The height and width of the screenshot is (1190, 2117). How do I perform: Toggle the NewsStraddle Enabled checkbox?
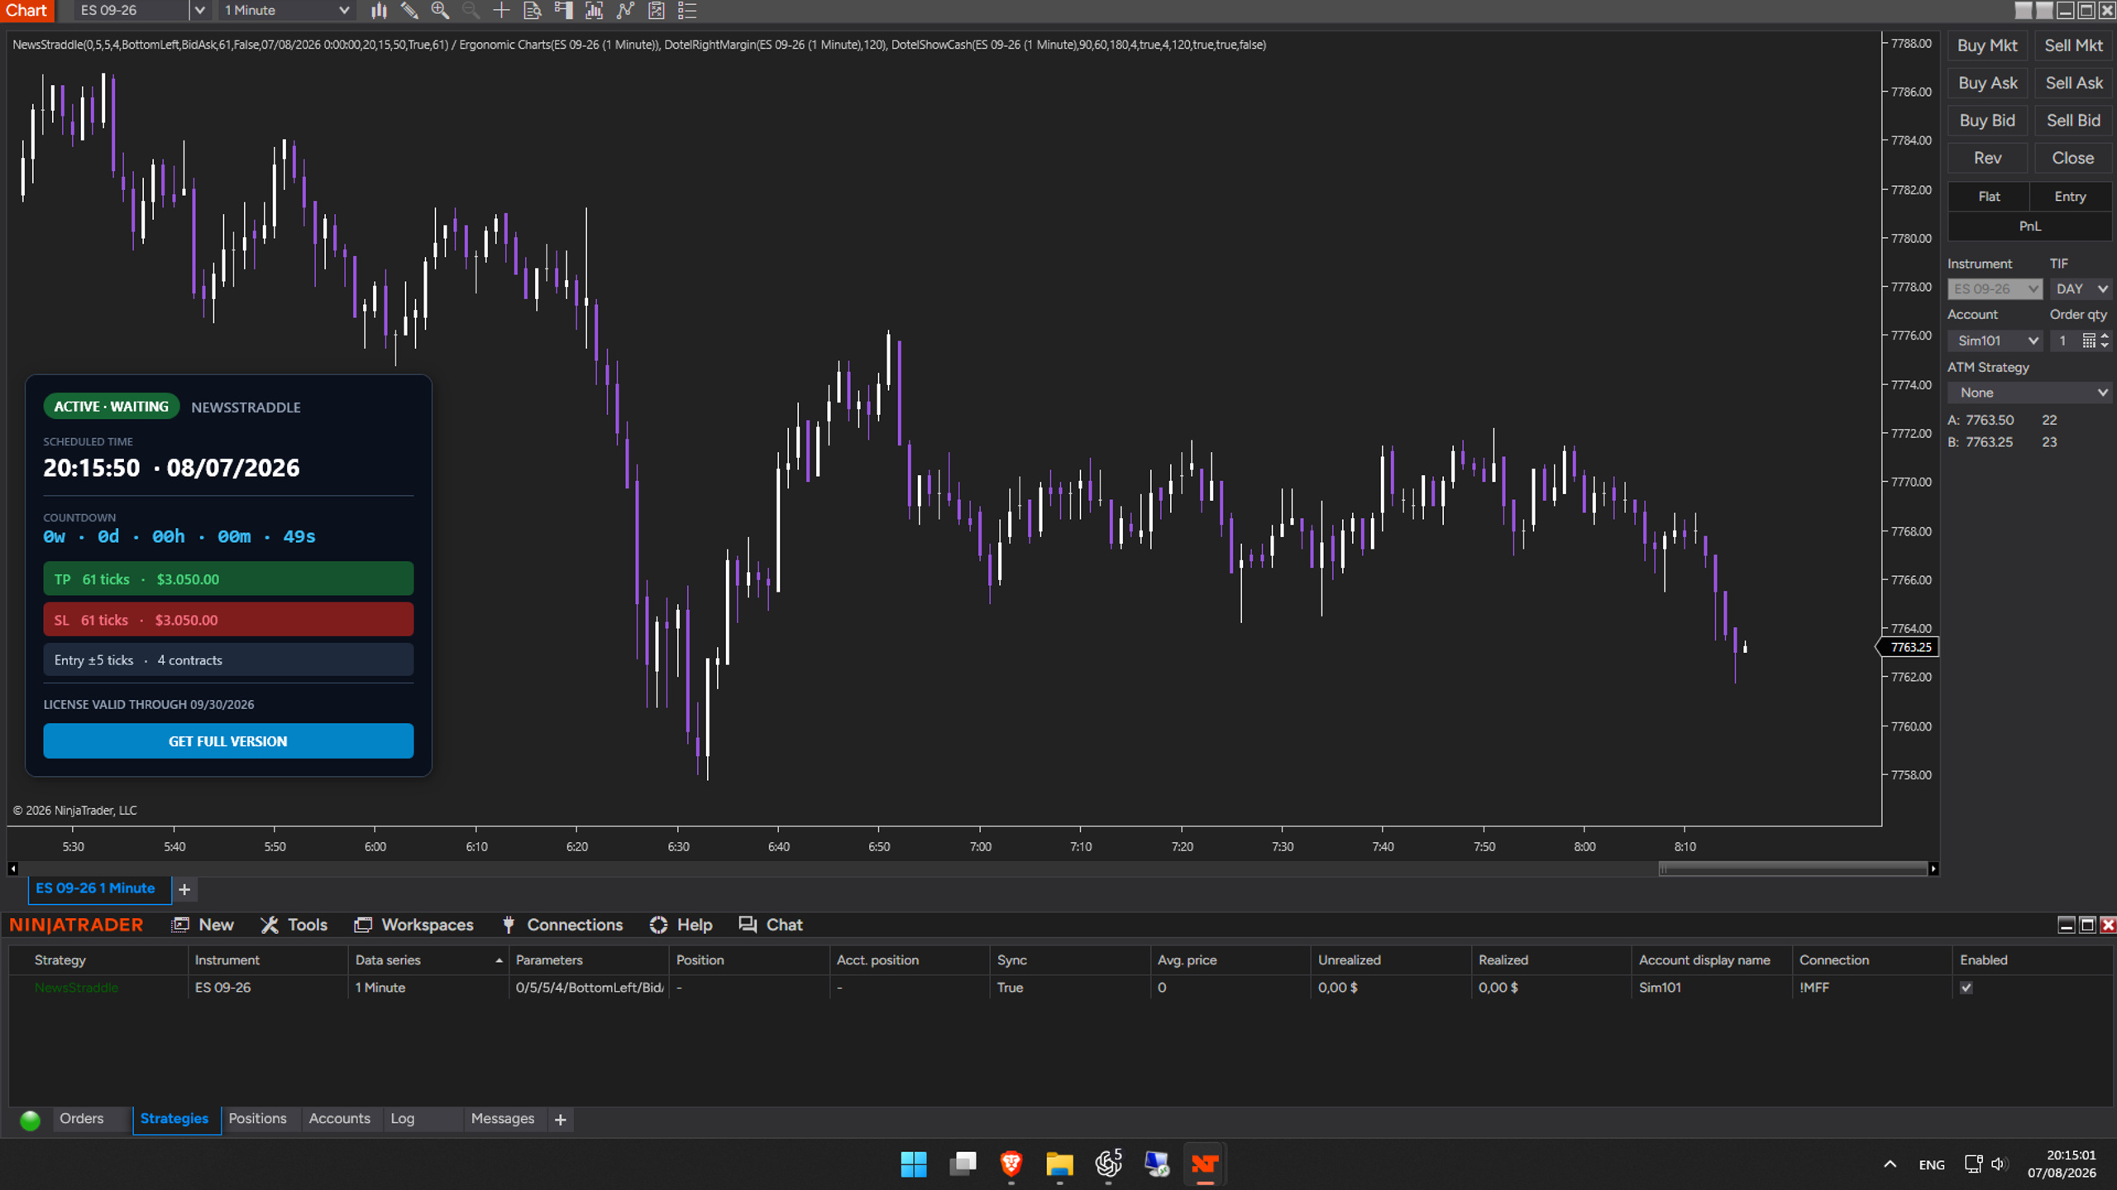[1966, 988]
